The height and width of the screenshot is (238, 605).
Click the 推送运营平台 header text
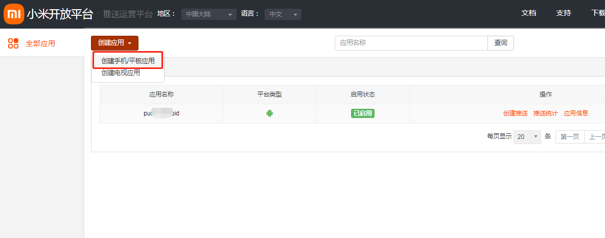(128, 14)
